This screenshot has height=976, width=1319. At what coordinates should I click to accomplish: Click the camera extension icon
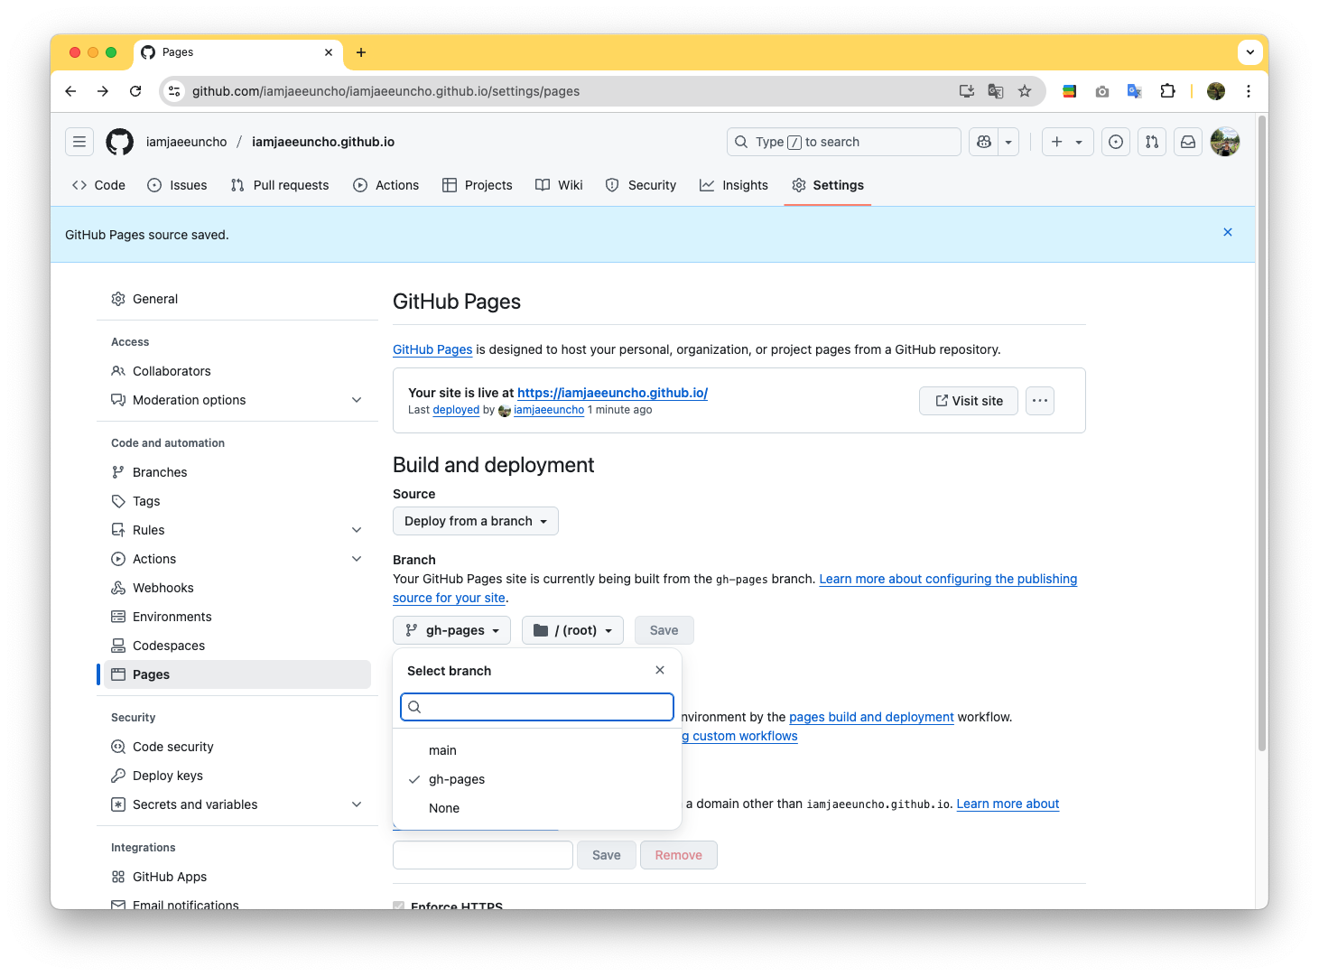[1102, 91]
